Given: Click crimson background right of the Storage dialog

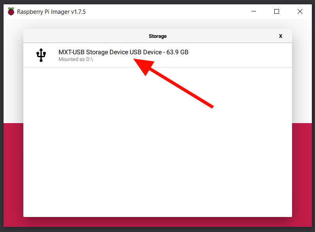Looking at the screenshot, I should click(x=302, y=174).
